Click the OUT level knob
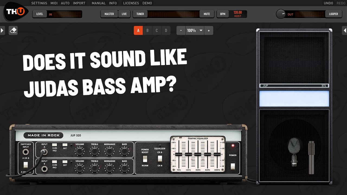The image size is (347, 195). pyautogui.click(x=281, y=14)
